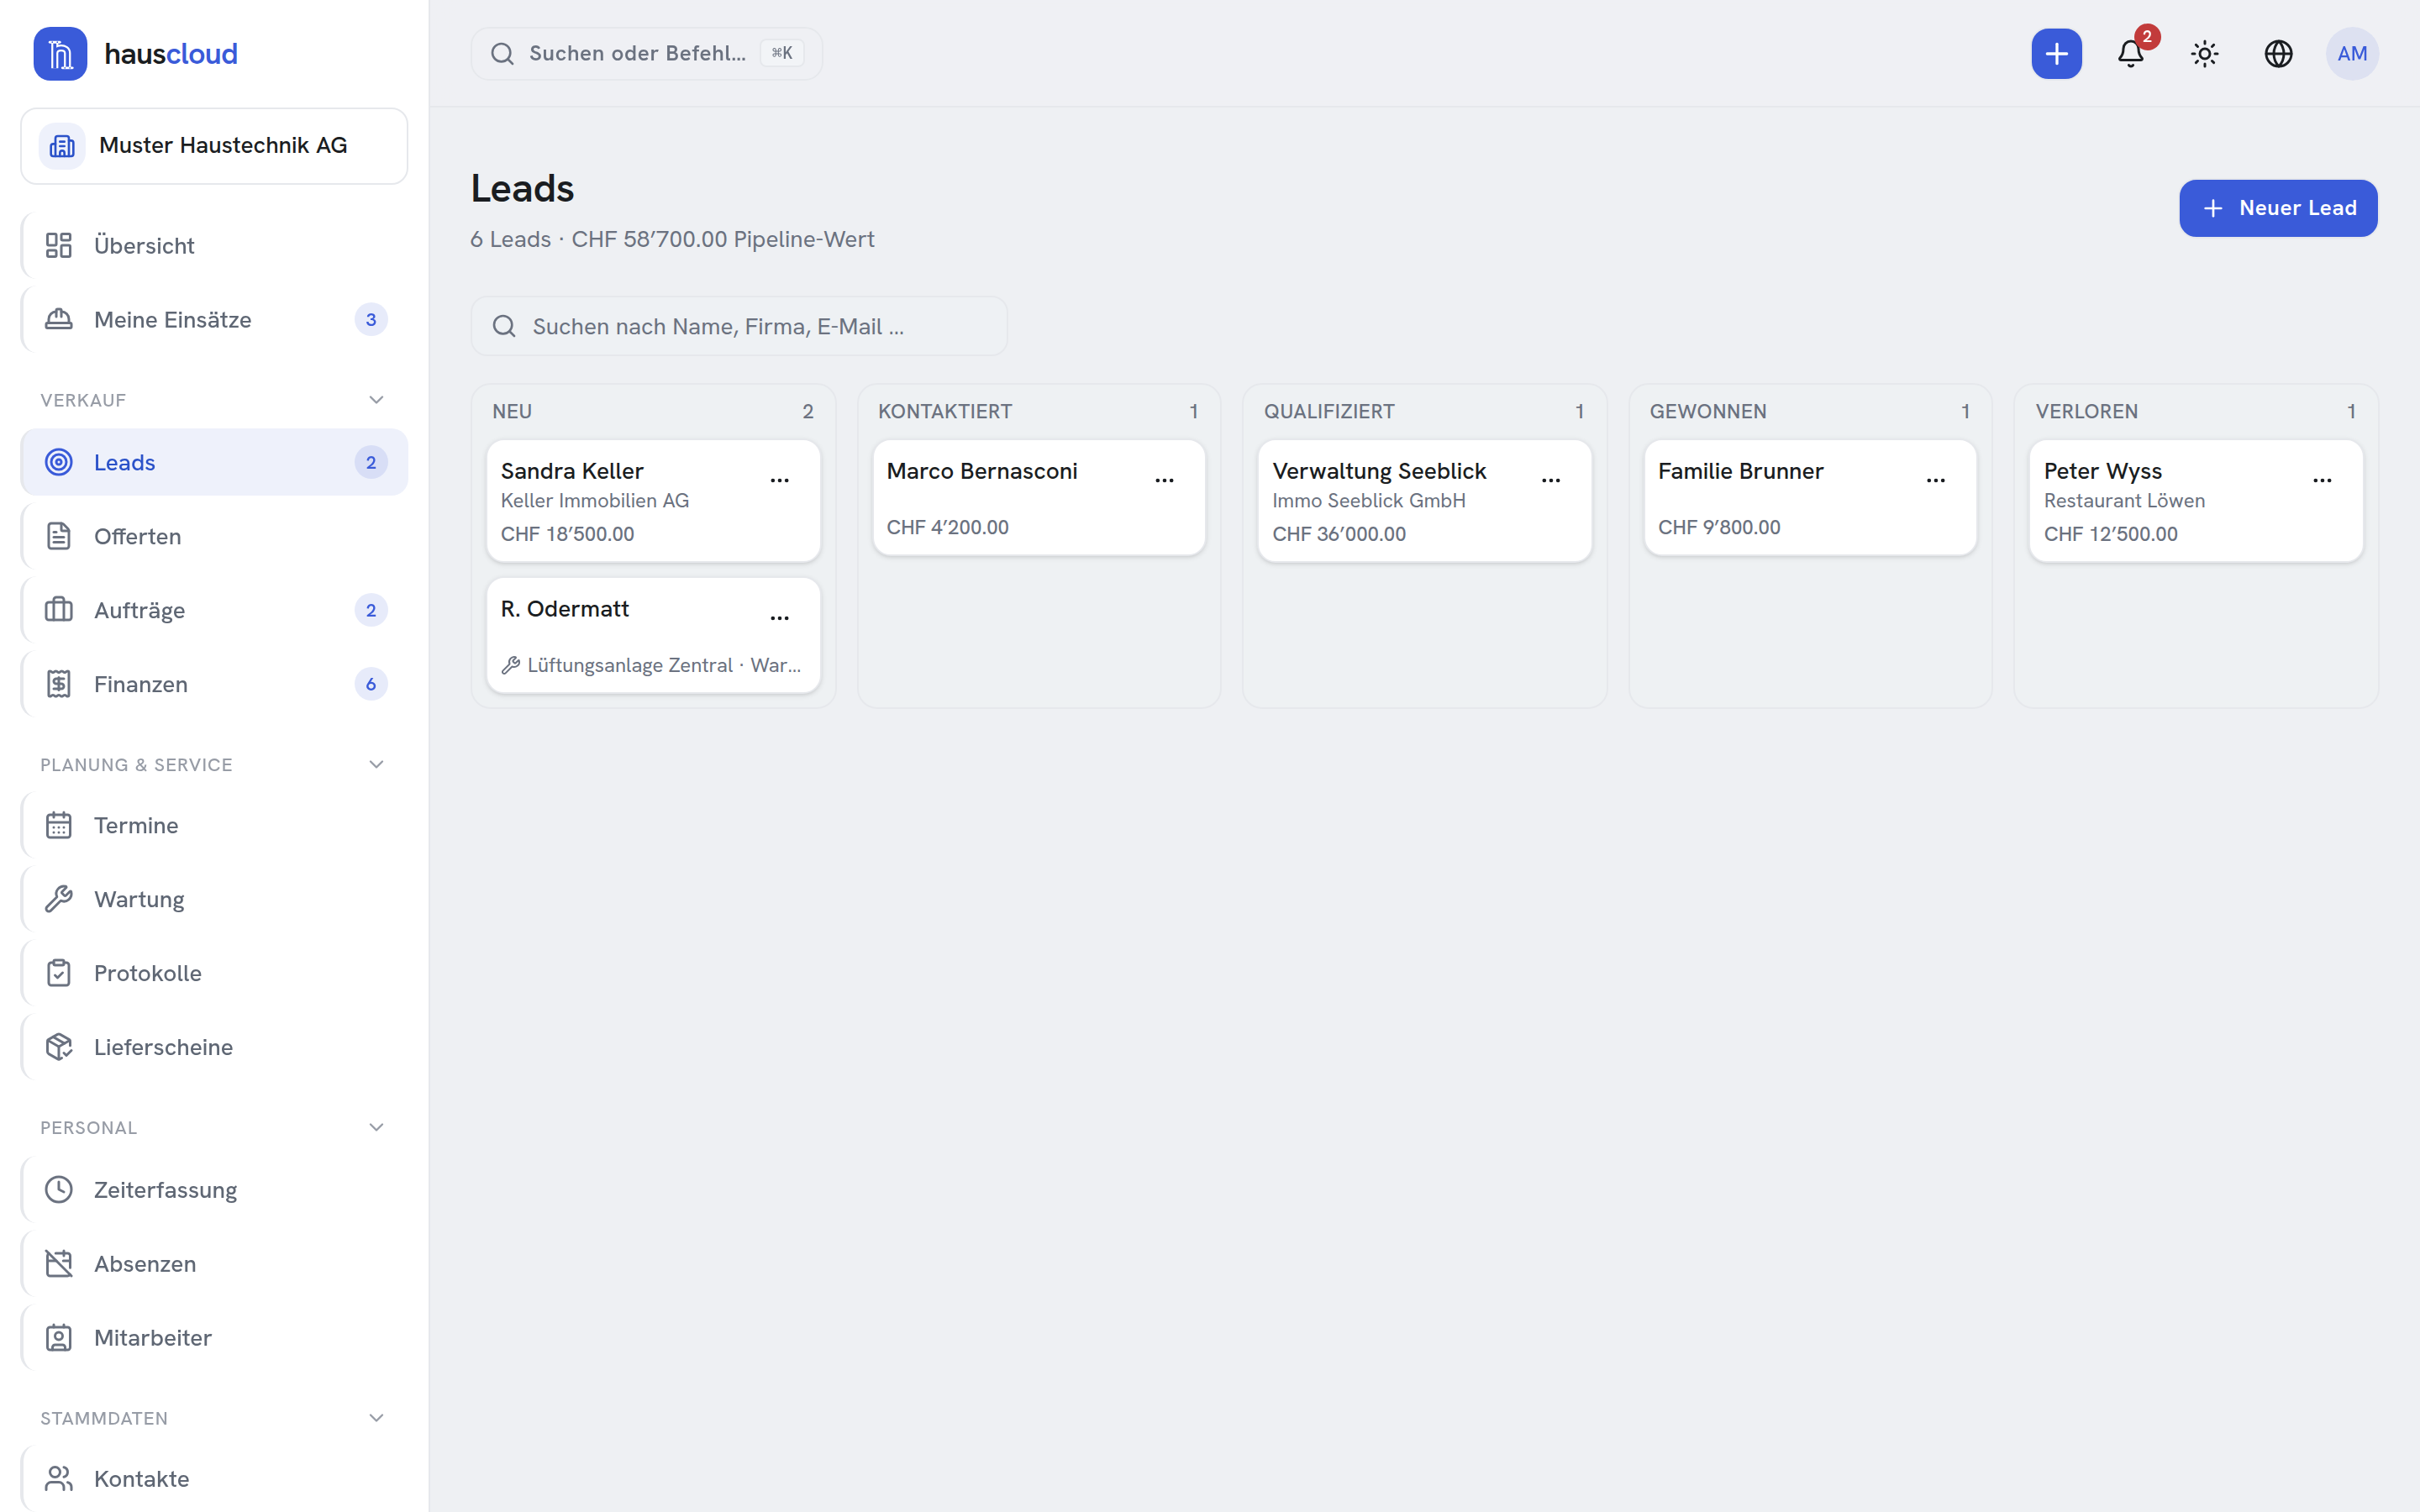Click the Wartung wrench icon
This screenshot has height=1512, width=2420.
point(59,899)
